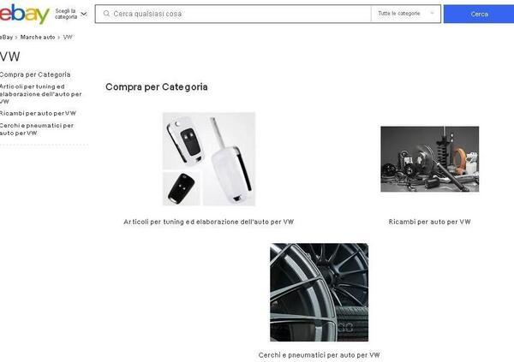Viewport: 514px width, 362px height.
Task: Open sidebar link Articoli per tuning ed elaborazione
Action: [x=40, y=94]
